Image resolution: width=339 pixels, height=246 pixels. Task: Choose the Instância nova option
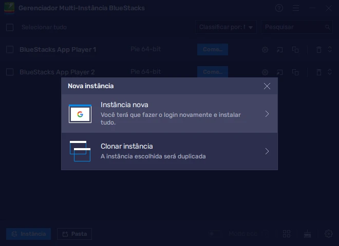point(169,113)
